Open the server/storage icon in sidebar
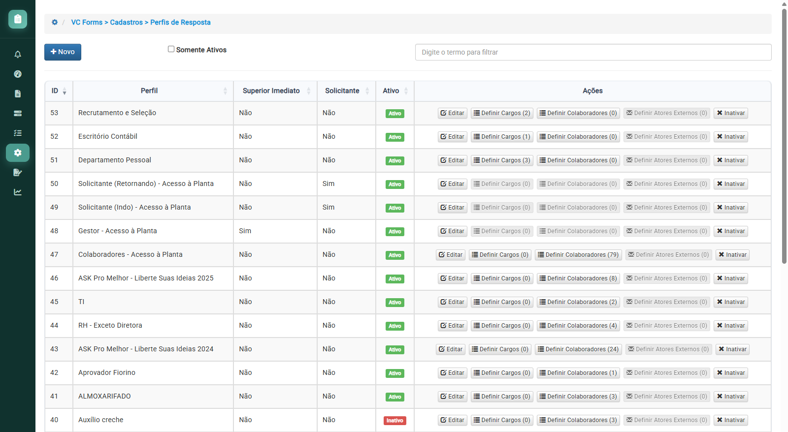Image resolution: width=788 pixels, height=432 pixels. point(18,113)
